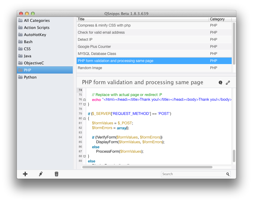Sort by Category column header
The height and width of the screenshot is (202, 253).
tap(220, 19)
